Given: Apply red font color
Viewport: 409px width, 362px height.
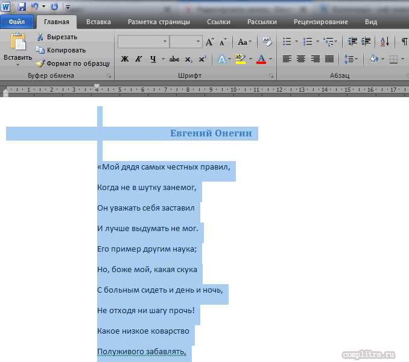Looking at the screenshot, I should (261, 59).
